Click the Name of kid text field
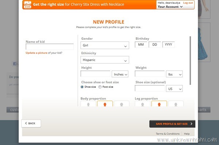Viewport: 219px width, 145px height. point(50,47)
